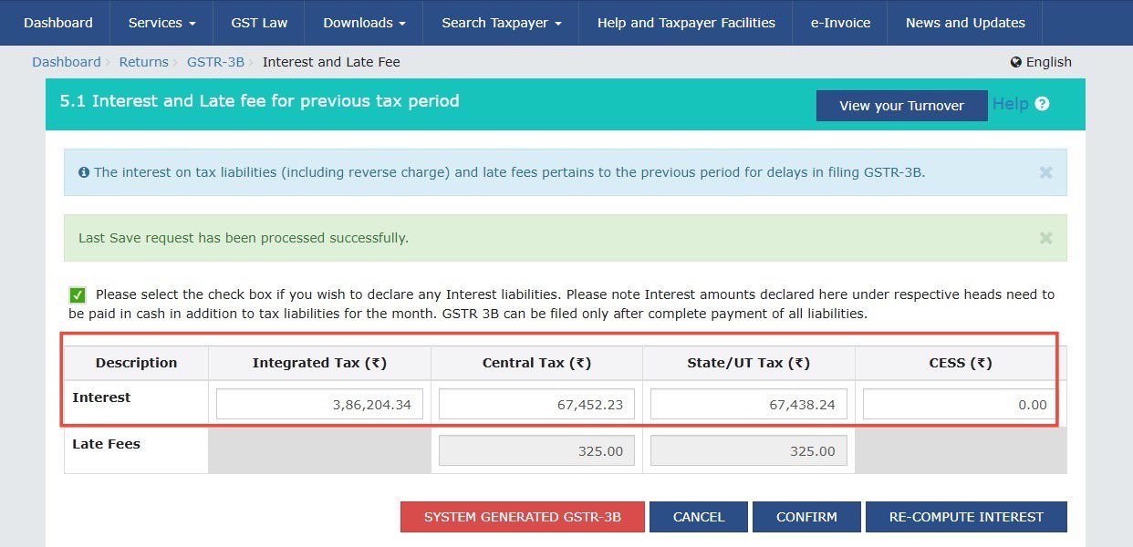
Task: Dismiss the blue info message banner
Action: (1045, 172)
